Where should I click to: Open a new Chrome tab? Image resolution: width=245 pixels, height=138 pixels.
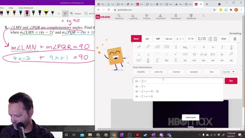(x=207, y=4)
